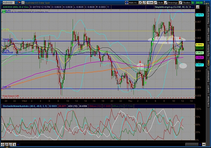Viewport: 211px width, 148px height.
Task: Click the 0.8642 yellow price bubble
Action: pos(200,45)
